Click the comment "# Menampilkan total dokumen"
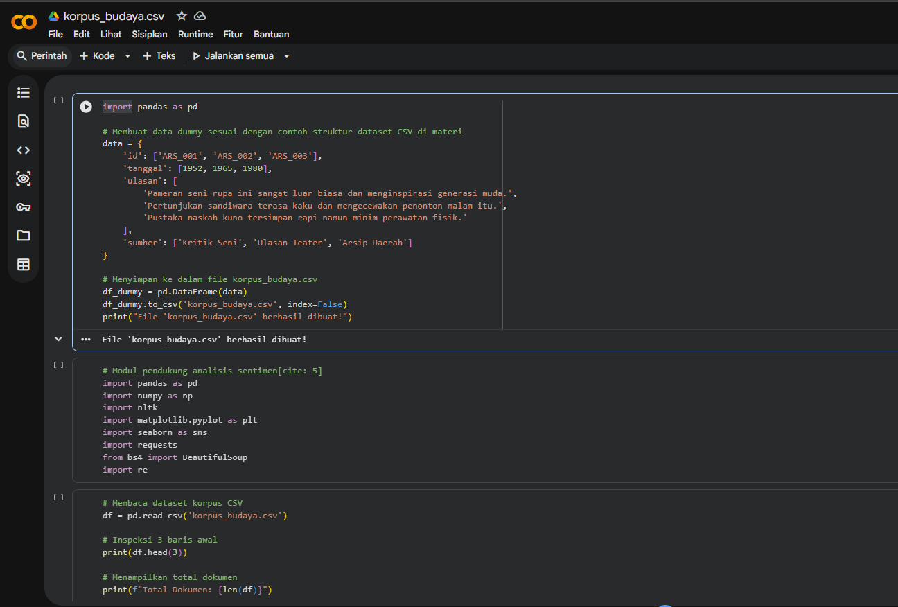The image size is (898, 607). click(170, 577)
